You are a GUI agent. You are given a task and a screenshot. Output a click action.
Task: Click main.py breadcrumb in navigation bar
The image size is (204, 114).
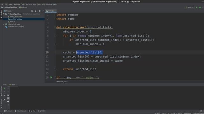pyautogui.click(x=23, y=8)
